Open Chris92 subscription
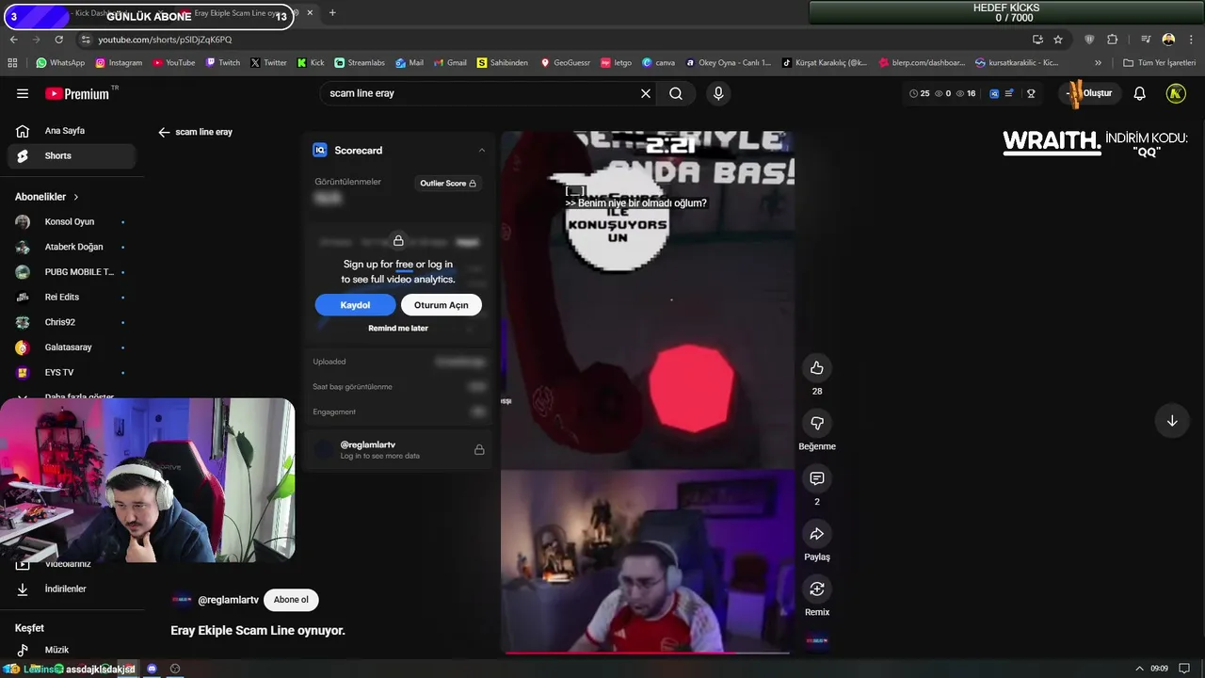Viewport: 1205px width, 678px height. click(72, 322)
